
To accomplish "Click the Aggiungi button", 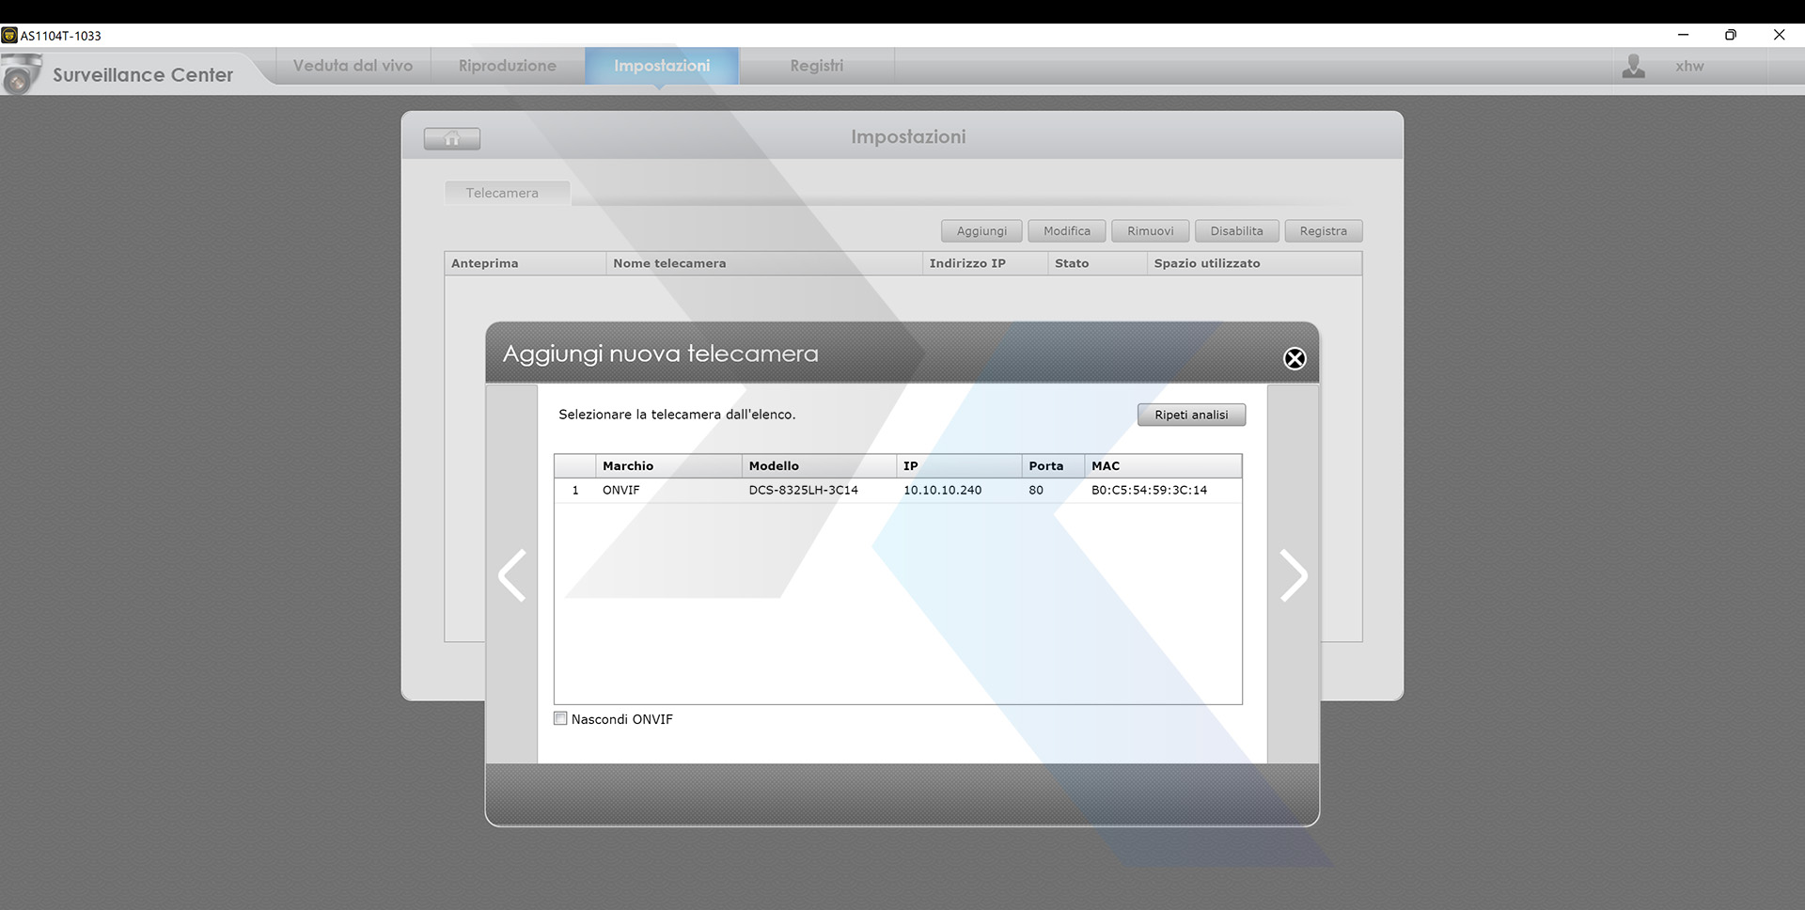I will coord(981,231).
